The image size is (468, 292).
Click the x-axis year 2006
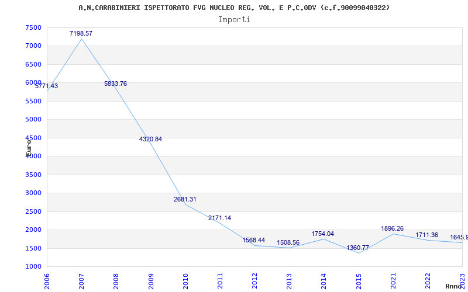click(47, 281)
